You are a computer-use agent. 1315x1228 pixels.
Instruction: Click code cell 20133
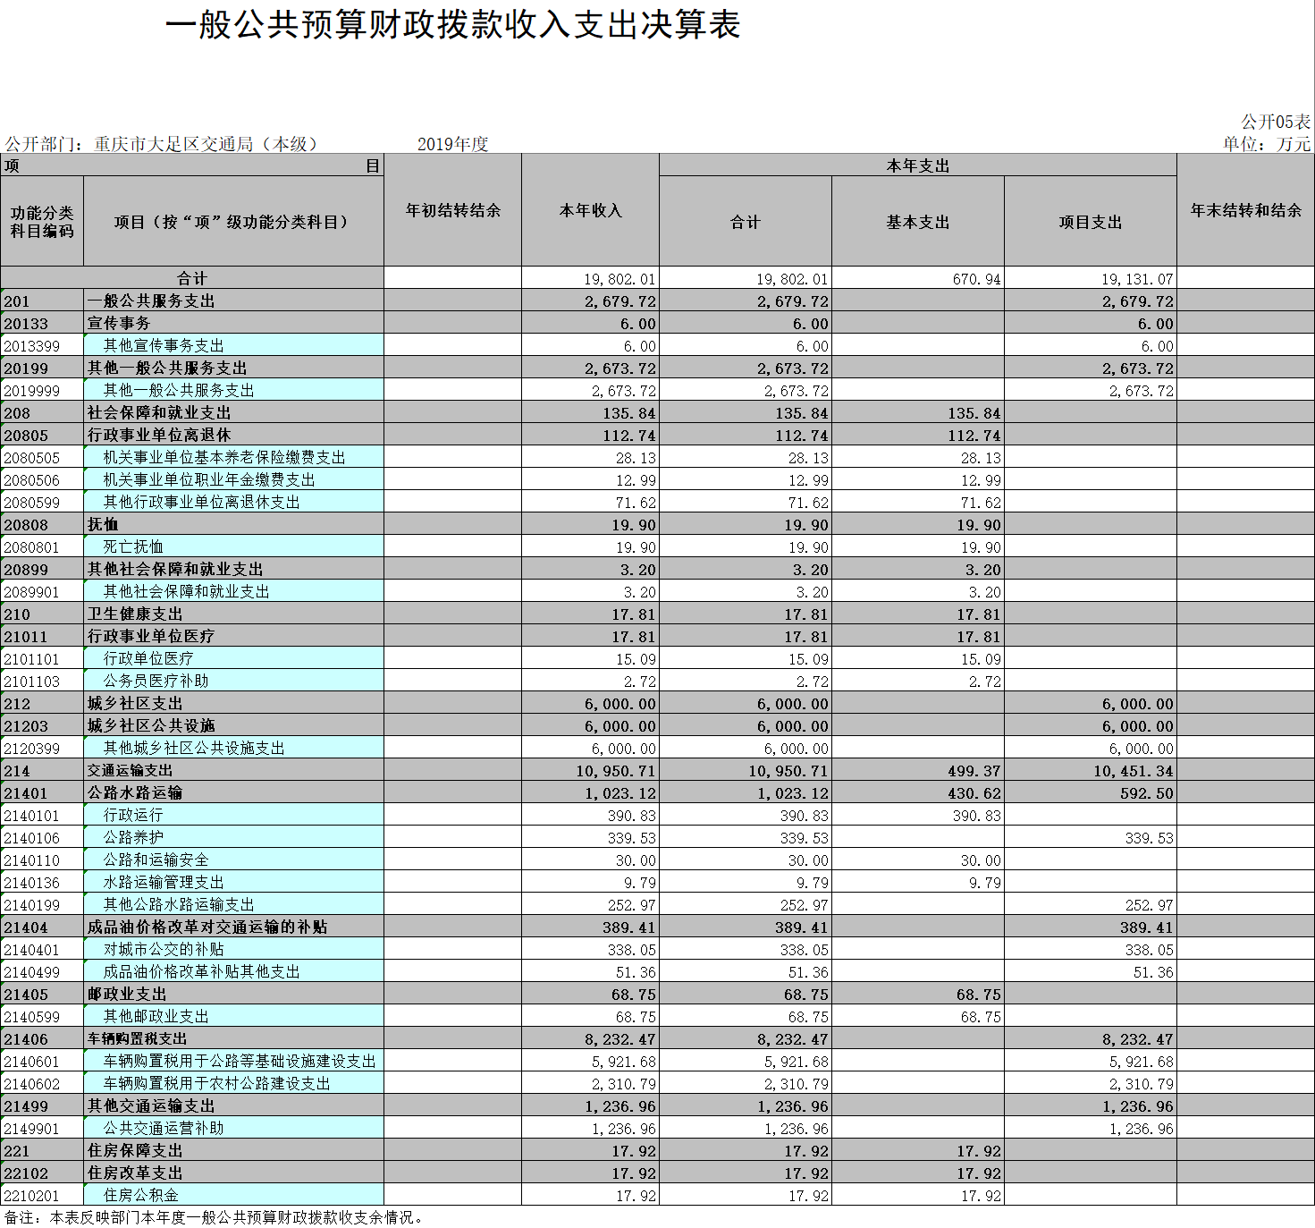(x=42, y=323)
